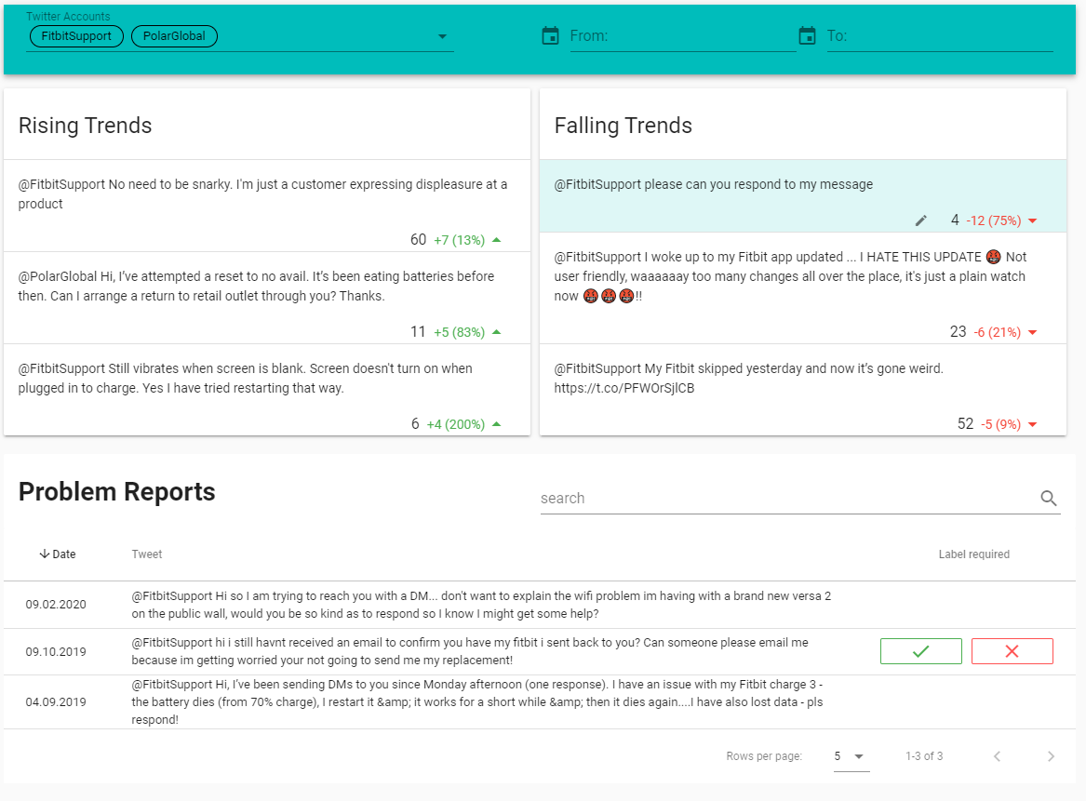Select the report row dated 04.09.2019

(540, 702)
